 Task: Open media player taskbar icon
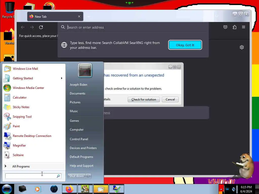click(x=38, y=189)
